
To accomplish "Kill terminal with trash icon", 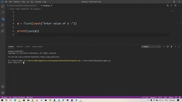I will pos(171,46).
